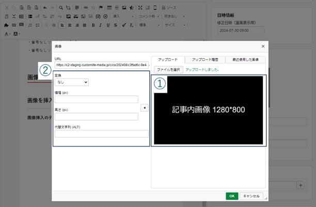316x207 pixels.
Task: Click the 修正日時 date field 2024-07-30 09:00
Action: tap(241, 30)
